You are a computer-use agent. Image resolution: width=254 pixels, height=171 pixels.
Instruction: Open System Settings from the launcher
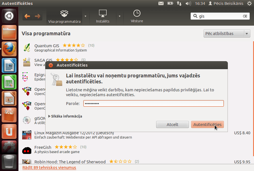point(9,147)
